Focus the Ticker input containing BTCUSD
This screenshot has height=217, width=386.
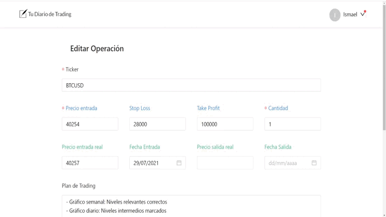click(x=191, y=85)
